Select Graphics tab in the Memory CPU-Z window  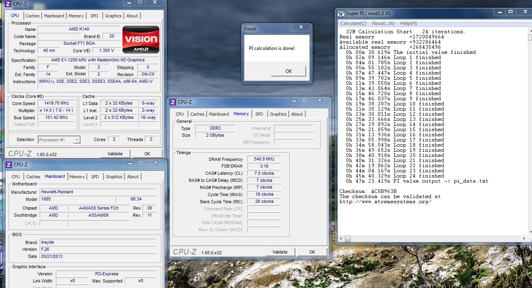(x=278, y=114)
